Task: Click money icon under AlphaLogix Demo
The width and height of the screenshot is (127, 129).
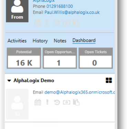Action: [x=66, y=103]
